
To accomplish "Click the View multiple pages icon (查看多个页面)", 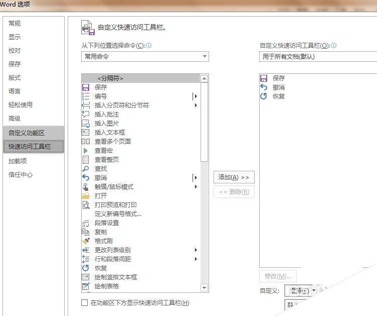I will point(86,141).
